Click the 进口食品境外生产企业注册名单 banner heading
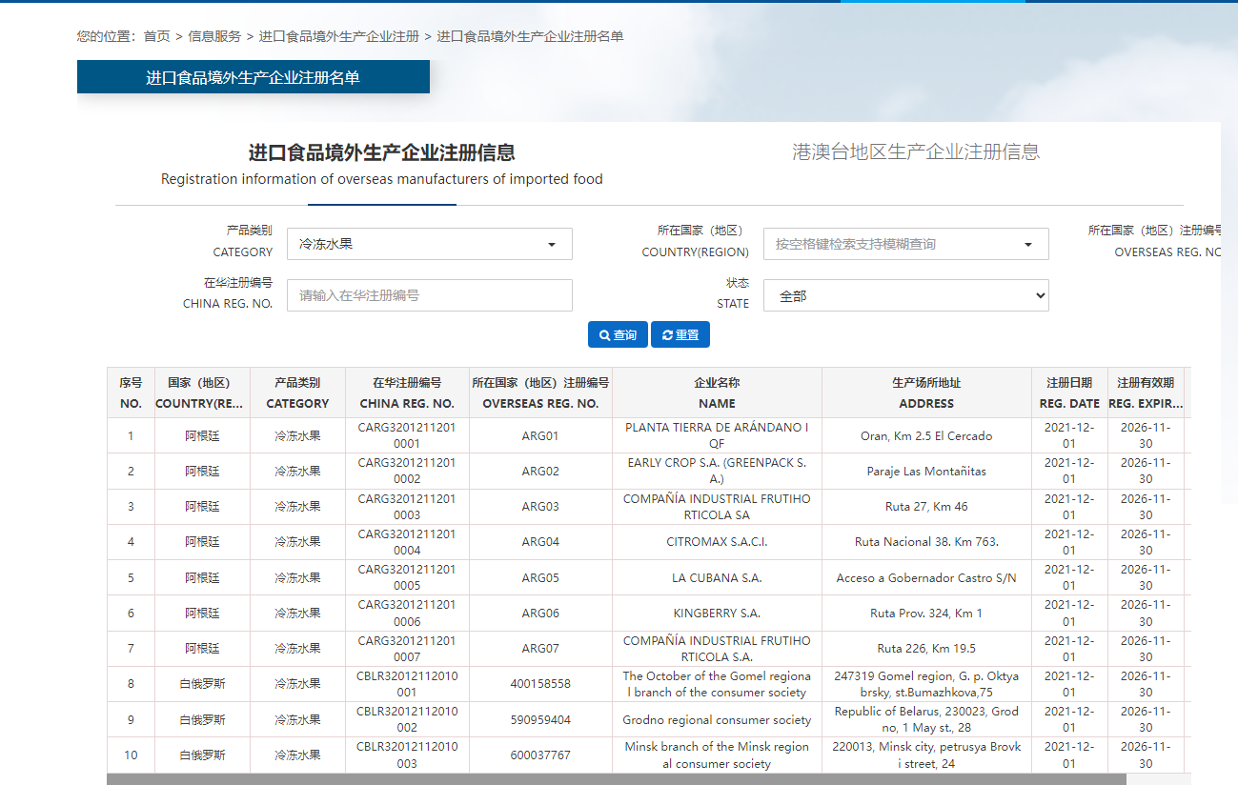 (x=253, y=76)
